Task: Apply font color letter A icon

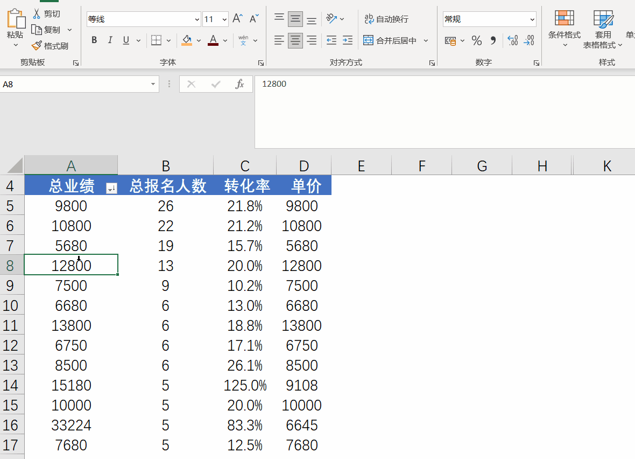Action: click(x=213, y=40)
